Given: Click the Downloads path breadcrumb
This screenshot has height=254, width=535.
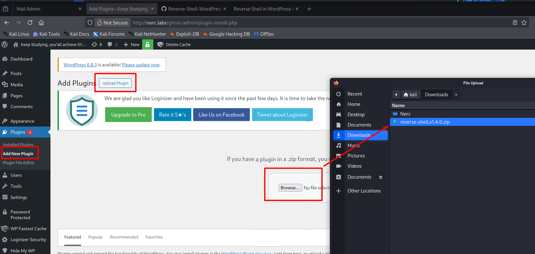Looking at the screenshot, I should coord(436,95).
